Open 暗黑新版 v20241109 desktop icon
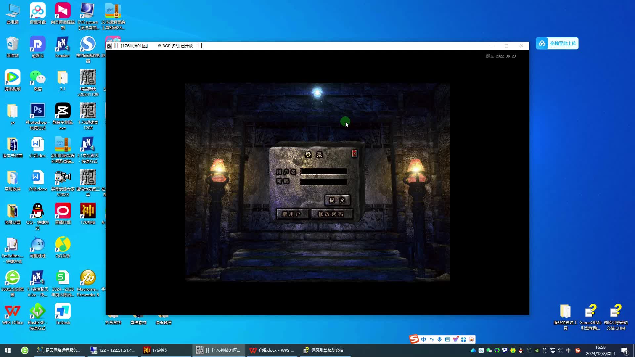 (88, 83)
